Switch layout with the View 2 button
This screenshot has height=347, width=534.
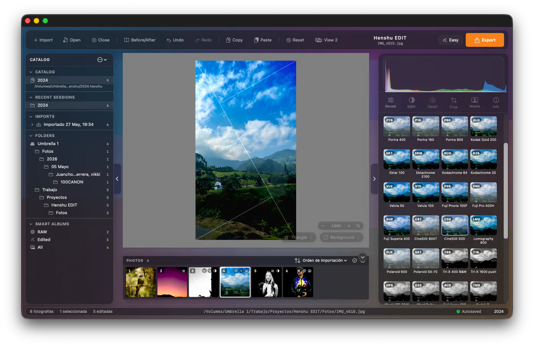[x=326, y=40]
